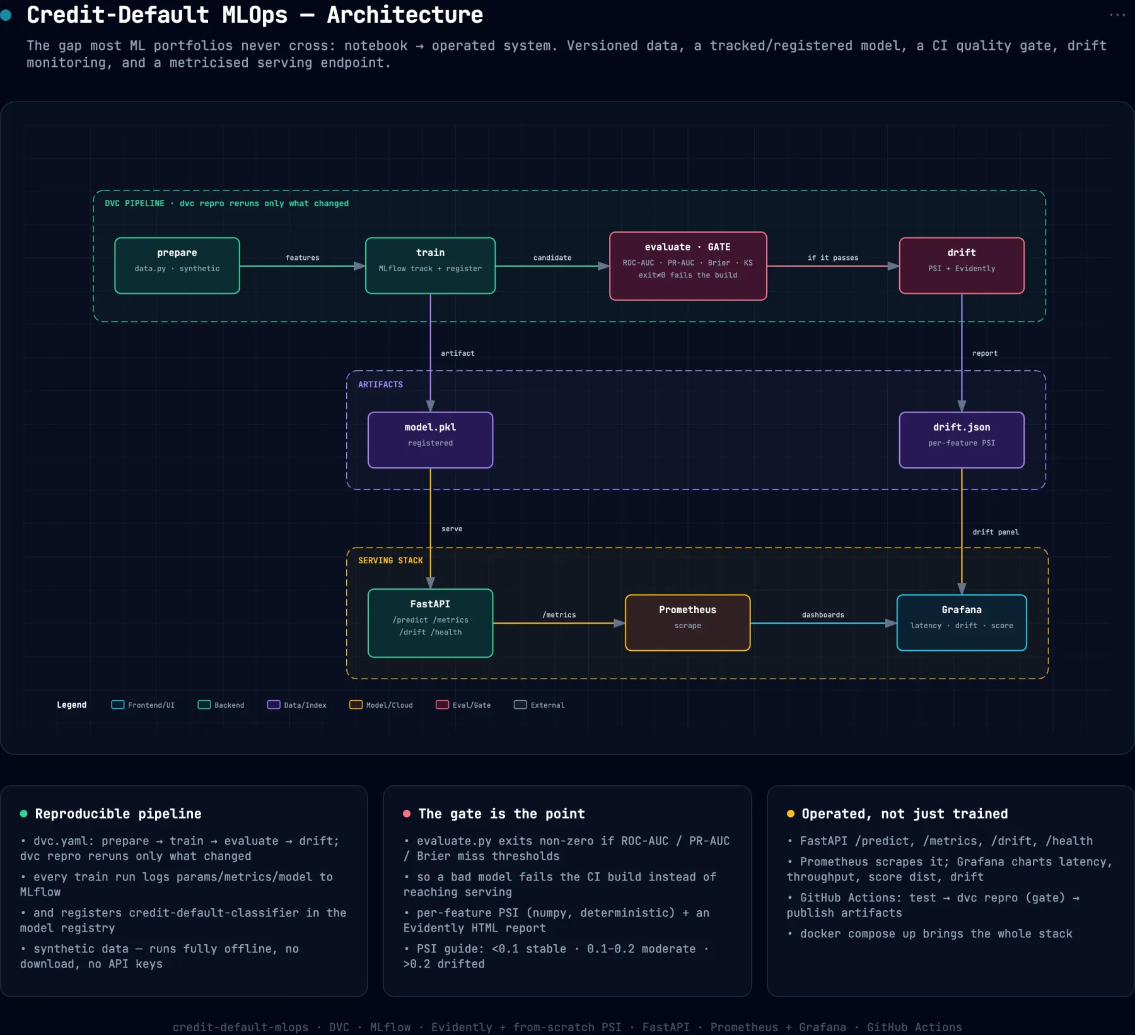Click the Eval/Gate legend swatch
This screenshot has width=1135, height=1035.
click(443, 705)
